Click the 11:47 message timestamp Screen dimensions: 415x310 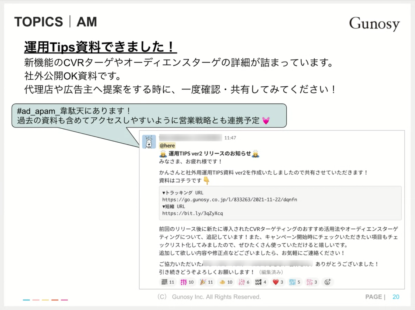click(230, 138)
